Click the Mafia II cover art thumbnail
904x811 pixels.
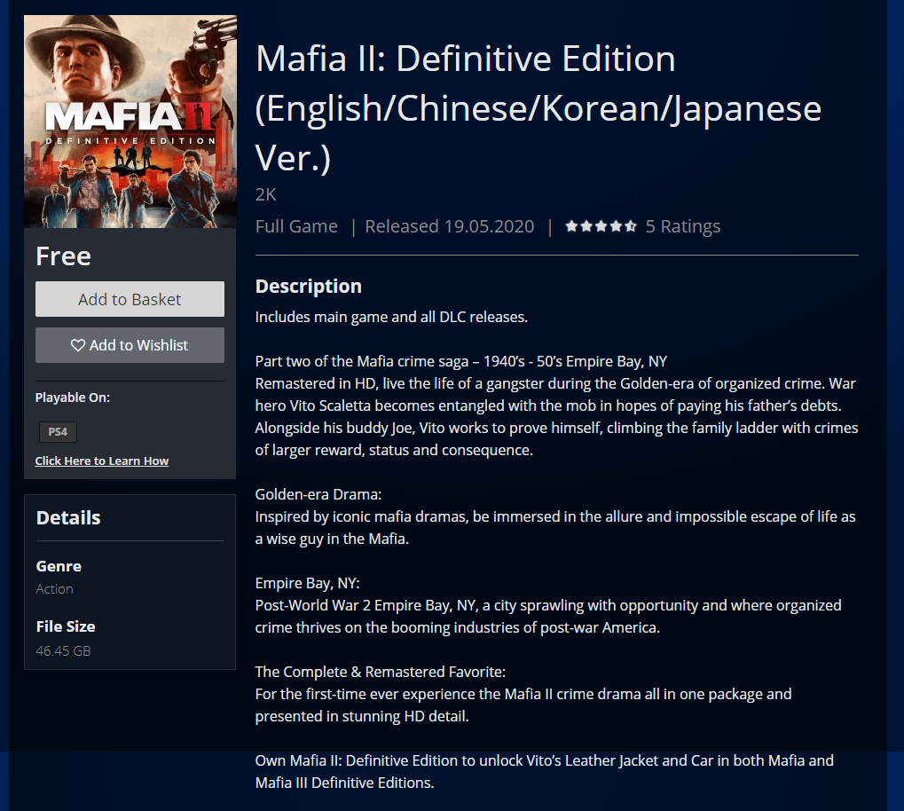[130, 122]
